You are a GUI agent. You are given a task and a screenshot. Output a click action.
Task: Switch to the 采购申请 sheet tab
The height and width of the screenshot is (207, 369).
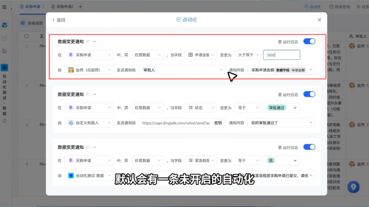click(30, 6)
